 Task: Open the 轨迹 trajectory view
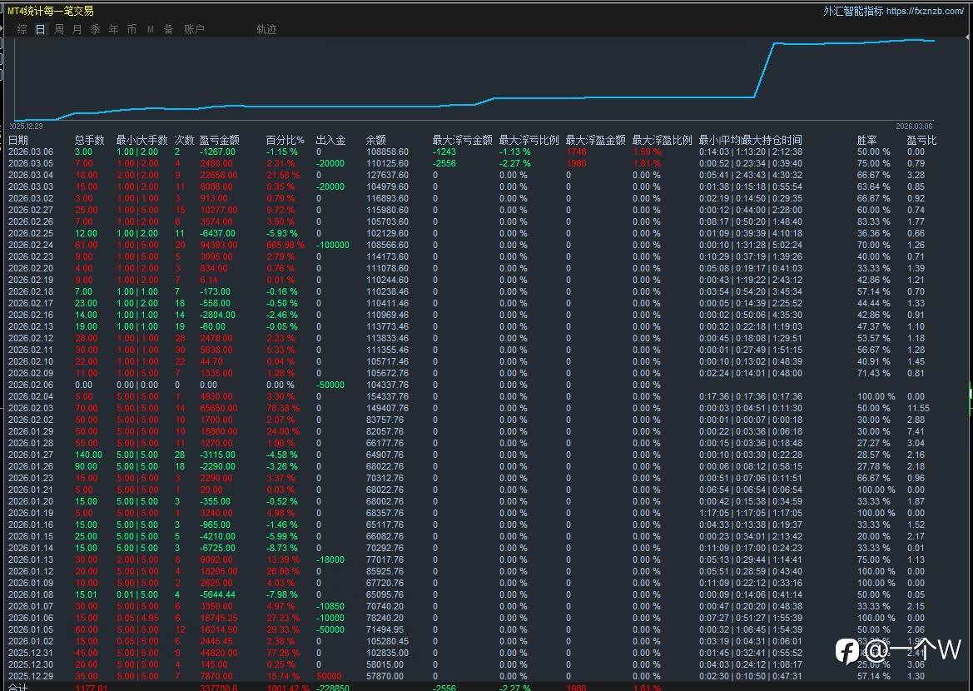[x=266, y=29]
